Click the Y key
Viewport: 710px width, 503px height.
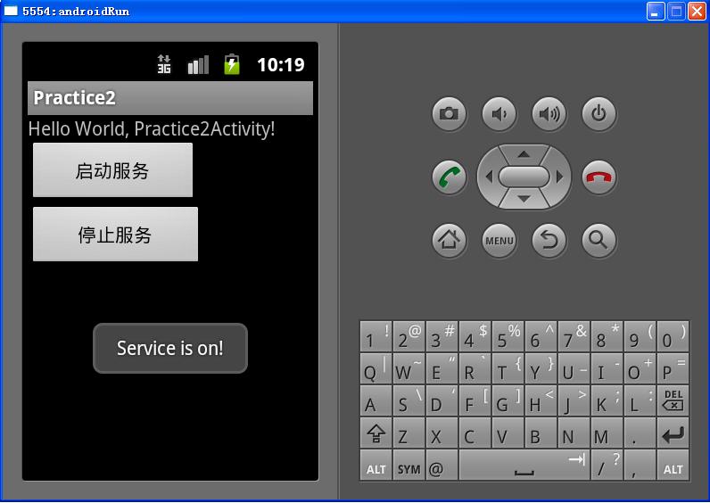pos(541,368)
